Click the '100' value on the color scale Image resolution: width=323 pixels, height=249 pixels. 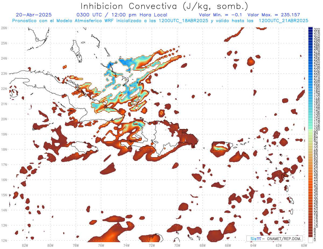click(317, 129)
